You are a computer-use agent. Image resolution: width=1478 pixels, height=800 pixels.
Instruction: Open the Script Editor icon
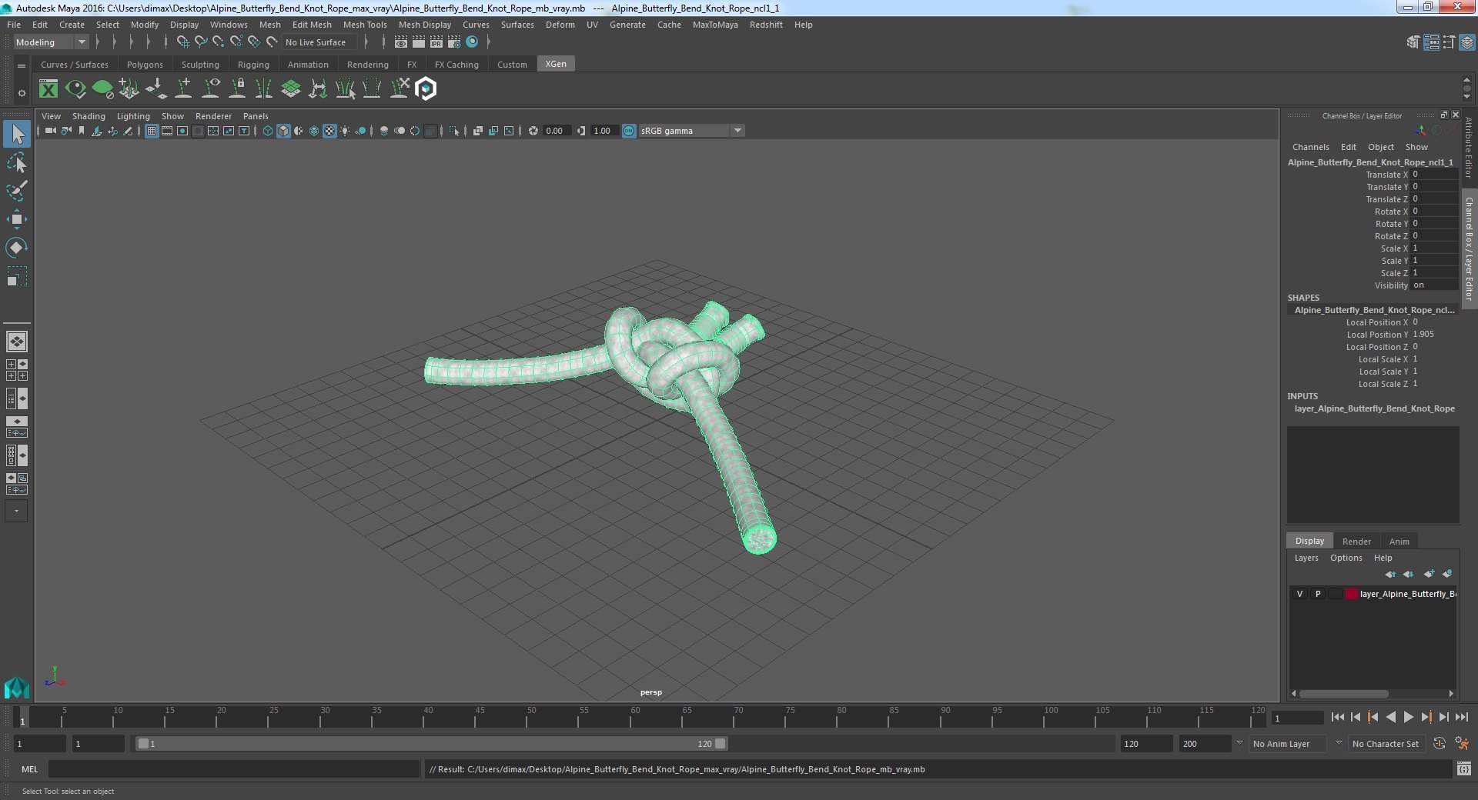click(x=1464, y=768)
